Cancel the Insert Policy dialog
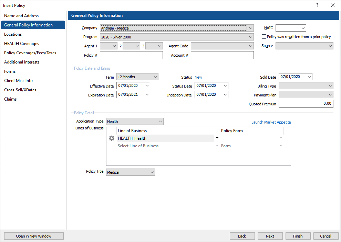The width and height of the screenshot is (341, 242). tap(326, 236)
